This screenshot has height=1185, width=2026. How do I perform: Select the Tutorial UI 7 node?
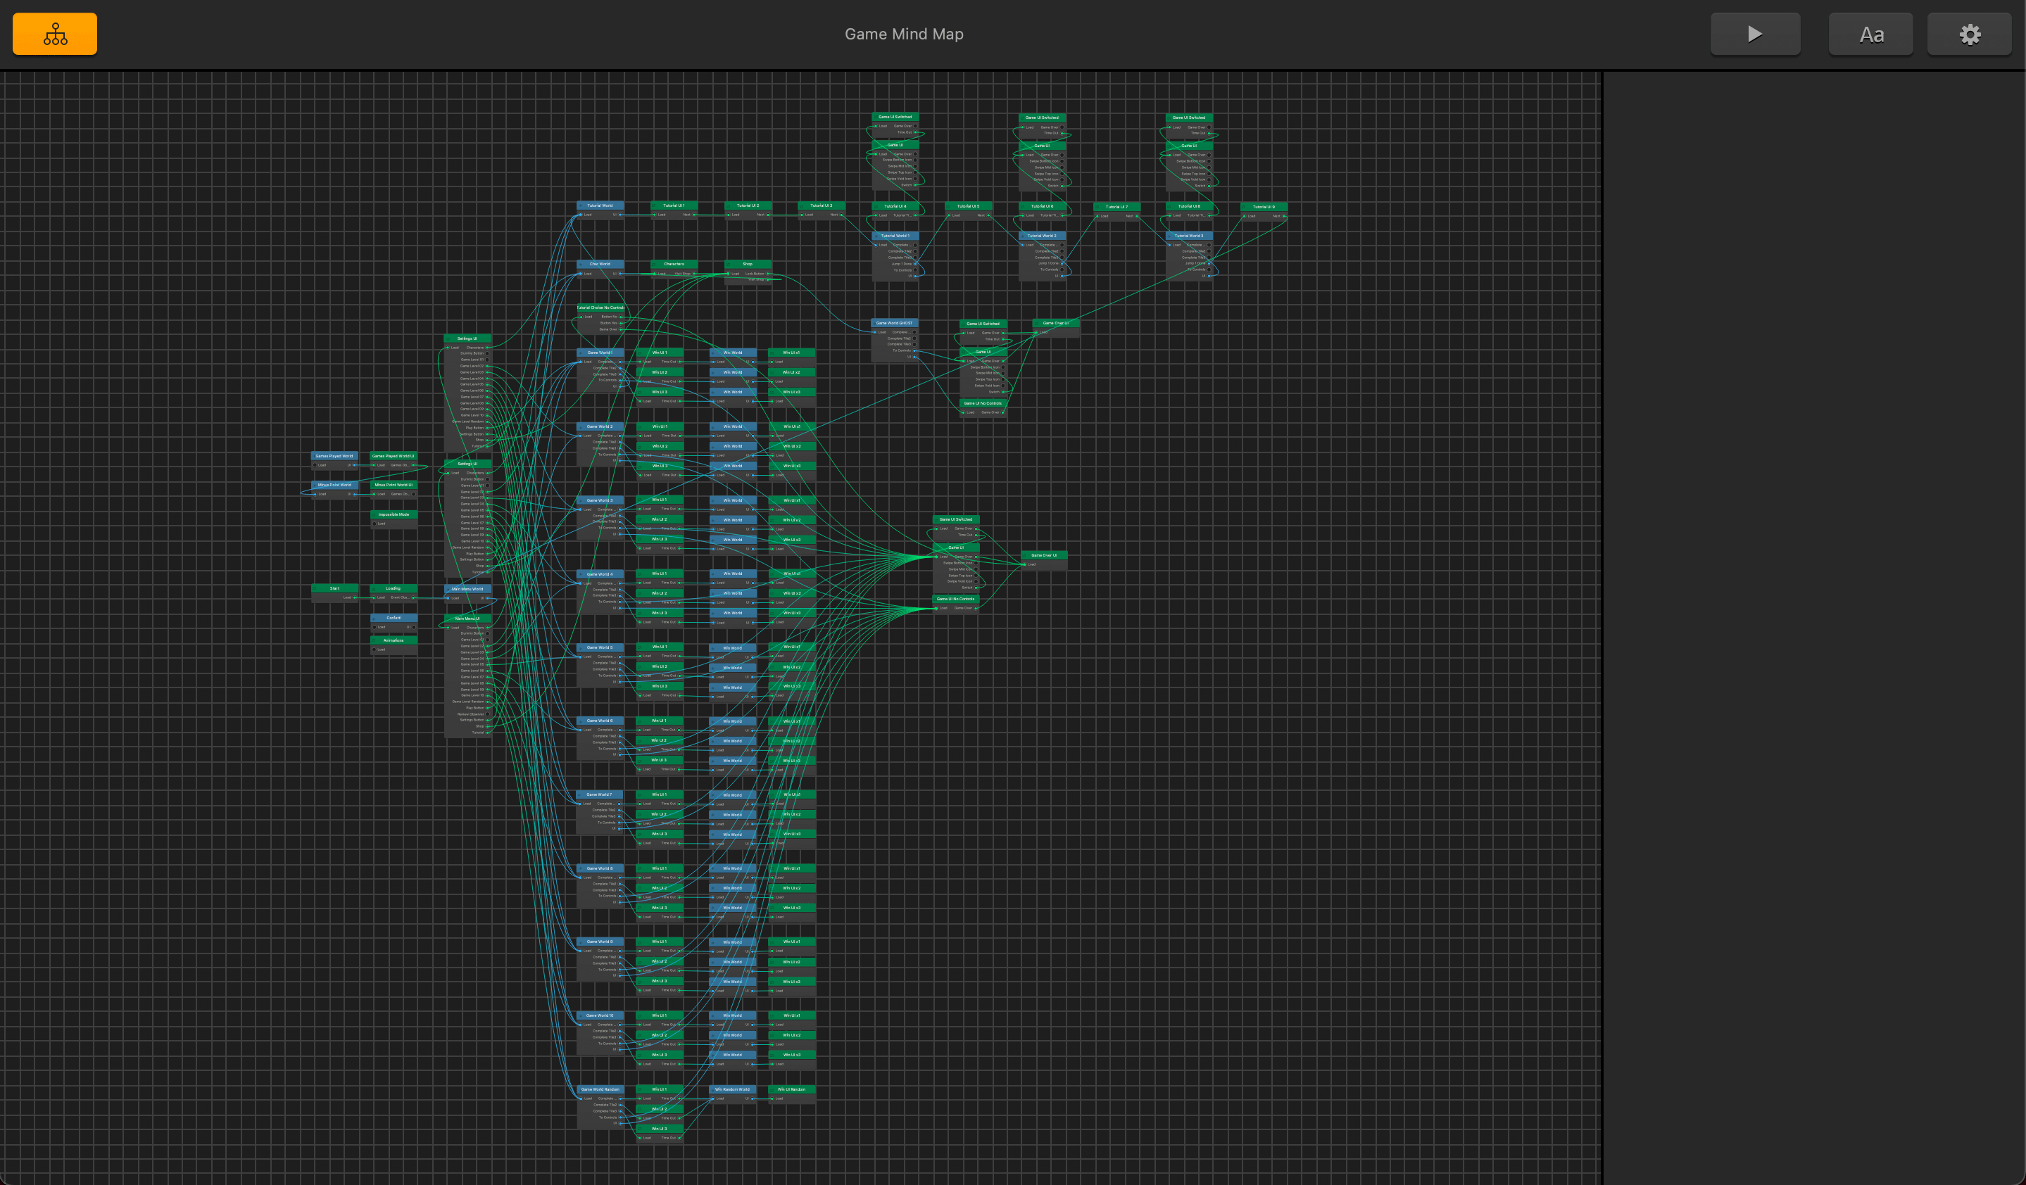click(1116, 206)
